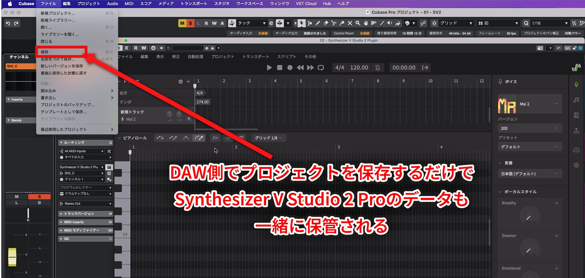Toggle Write automation W in toolbar

click(x=214, y=23)
